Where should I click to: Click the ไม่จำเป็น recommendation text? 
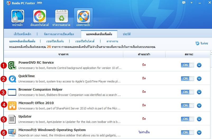pos(144,132)
